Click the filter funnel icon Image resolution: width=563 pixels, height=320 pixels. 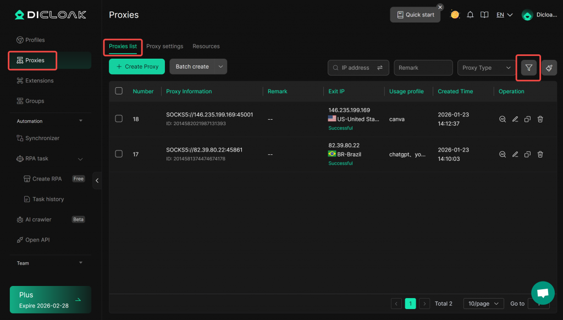[528, 68]
